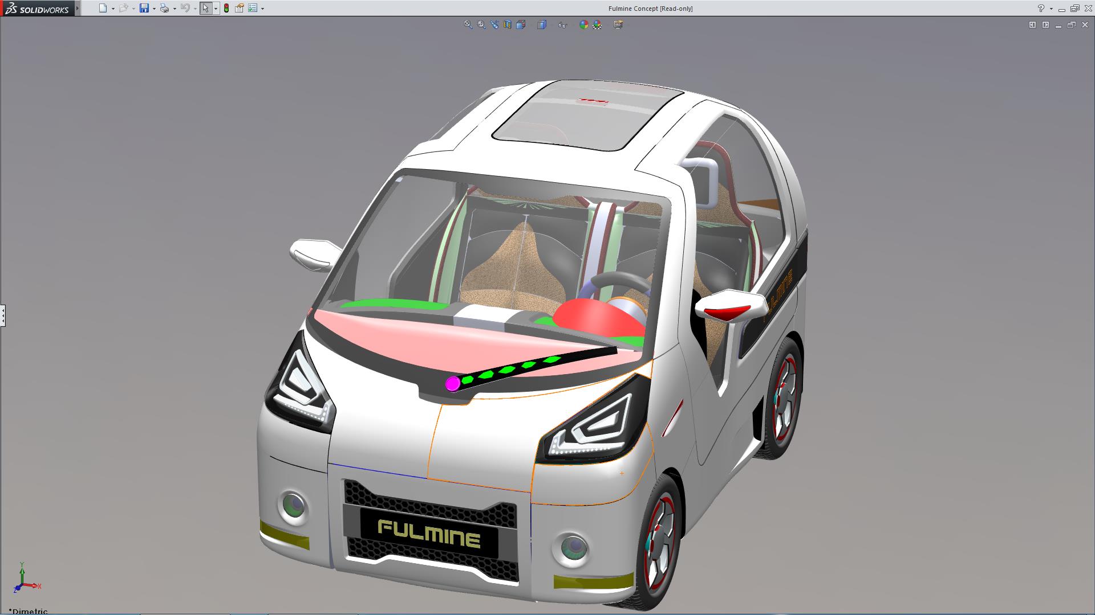Expand the Save dropdown arrow
Viewport: 1095px width, 615px height.
154,9
